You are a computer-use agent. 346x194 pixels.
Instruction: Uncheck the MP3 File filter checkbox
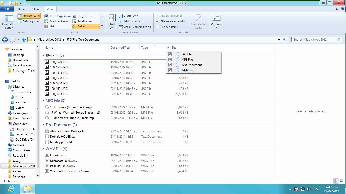(170, 60)
